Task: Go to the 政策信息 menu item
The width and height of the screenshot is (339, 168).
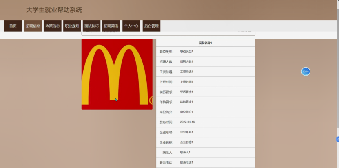Action: click(53, 26)
